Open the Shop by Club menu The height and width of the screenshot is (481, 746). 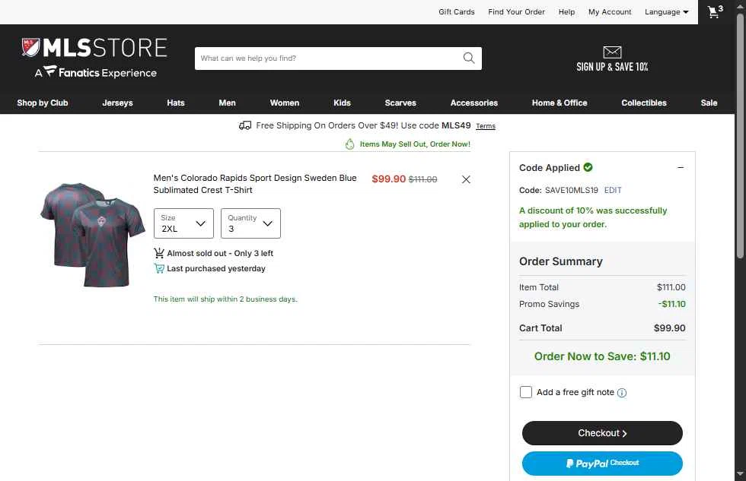click(x=43, y=103)
